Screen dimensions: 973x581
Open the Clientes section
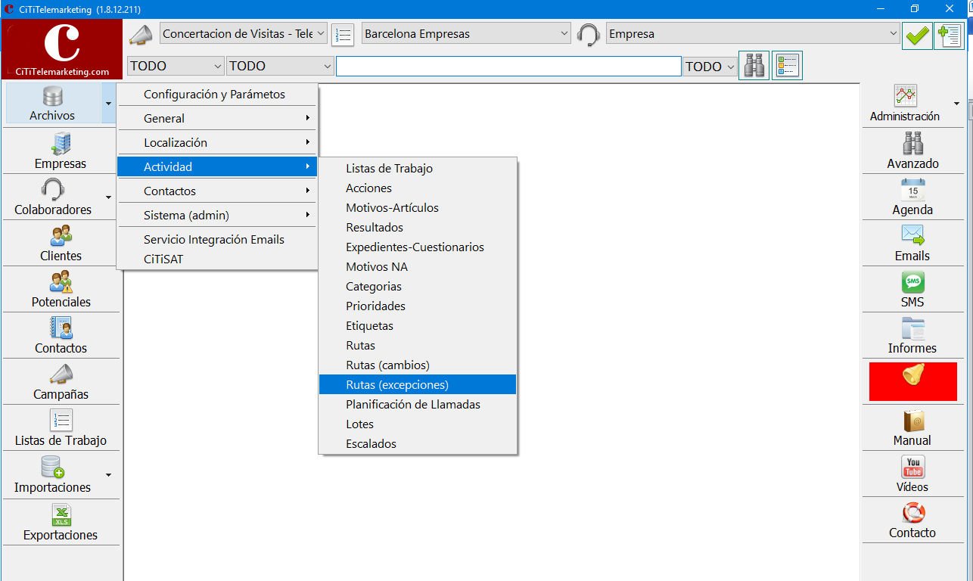click(61, 243)
